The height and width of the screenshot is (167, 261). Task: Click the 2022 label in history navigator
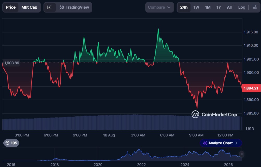[141, 165]
